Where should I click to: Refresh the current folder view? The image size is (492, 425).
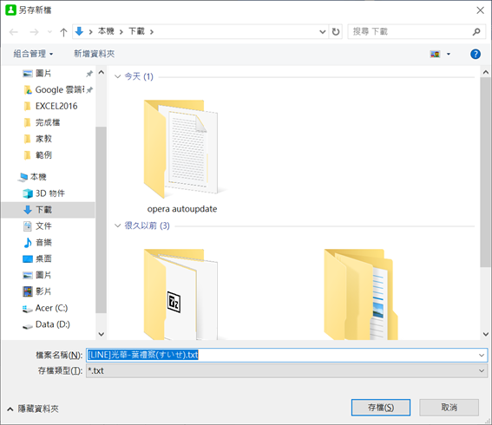tap(336, 32)
